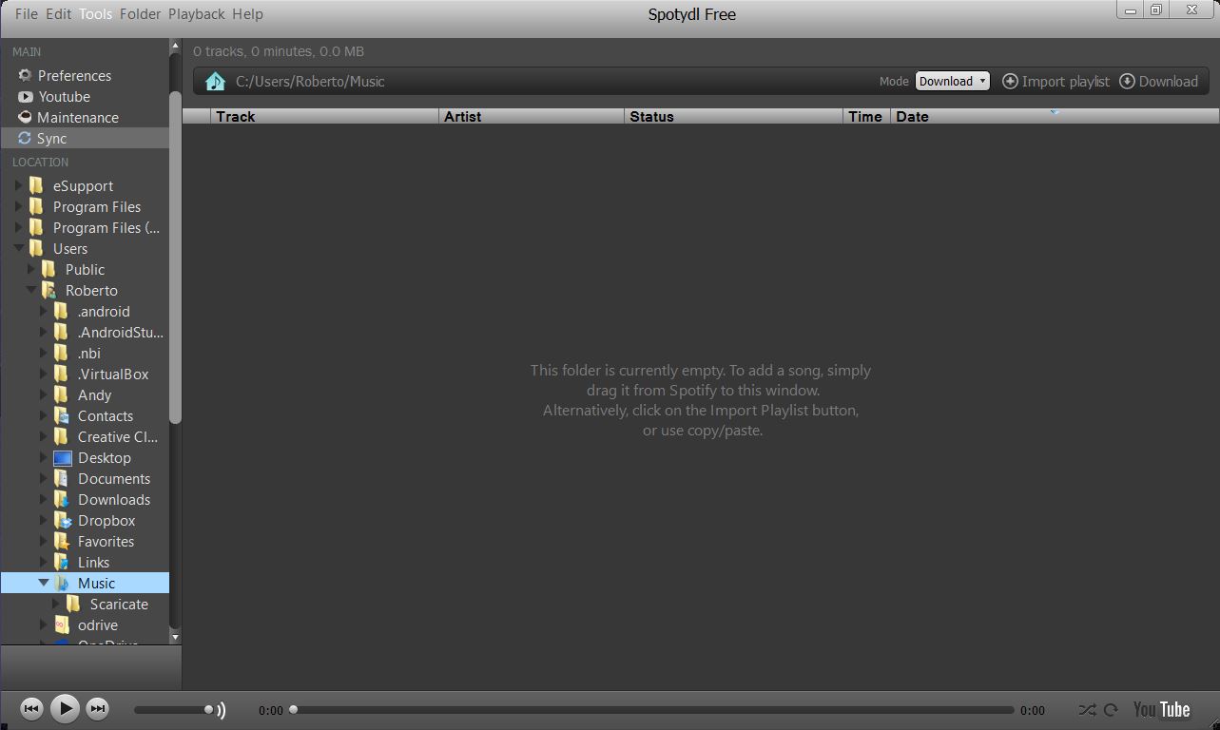Open the Playback menu
The image size is (1220, 730).
[x=197, y=14]
